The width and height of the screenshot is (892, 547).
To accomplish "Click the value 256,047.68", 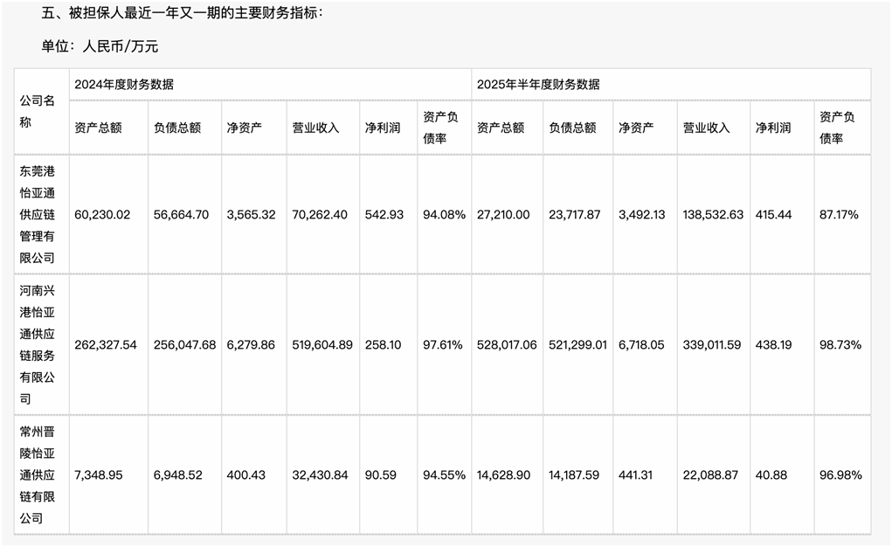I will (185, 345).
